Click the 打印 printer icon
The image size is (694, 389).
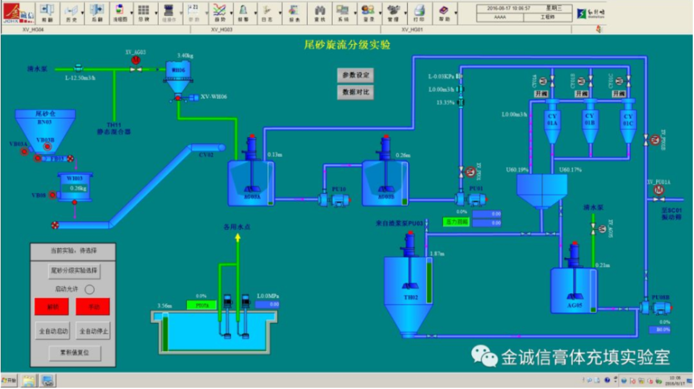[x=420, y=12]
